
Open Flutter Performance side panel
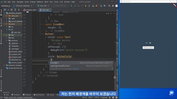click(117, 31)
